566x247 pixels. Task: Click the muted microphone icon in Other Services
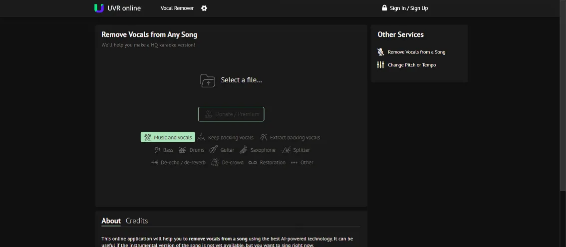381,52
